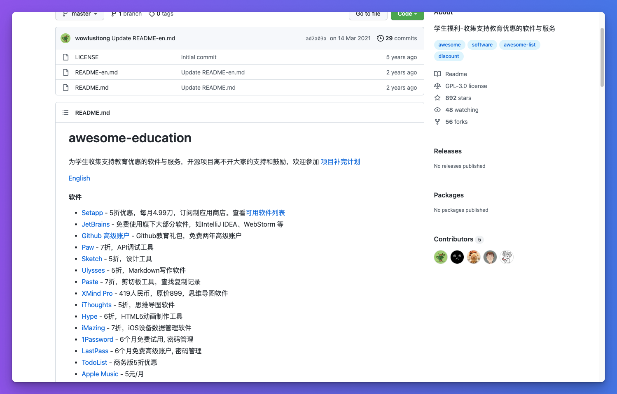Expand the green Code dropdown button
Image resolution: width=617 pixels, height=394 pixels.
(x=407, y=15)
